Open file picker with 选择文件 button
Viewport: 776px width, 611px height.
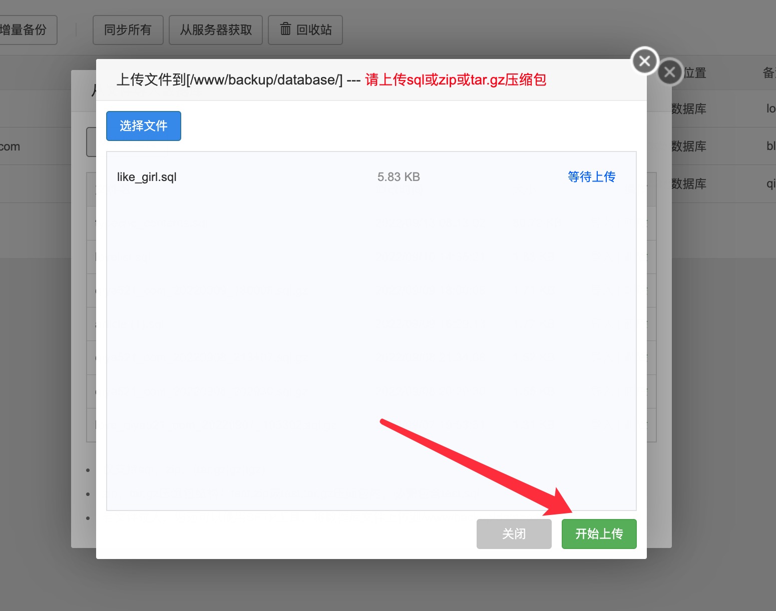143,126
